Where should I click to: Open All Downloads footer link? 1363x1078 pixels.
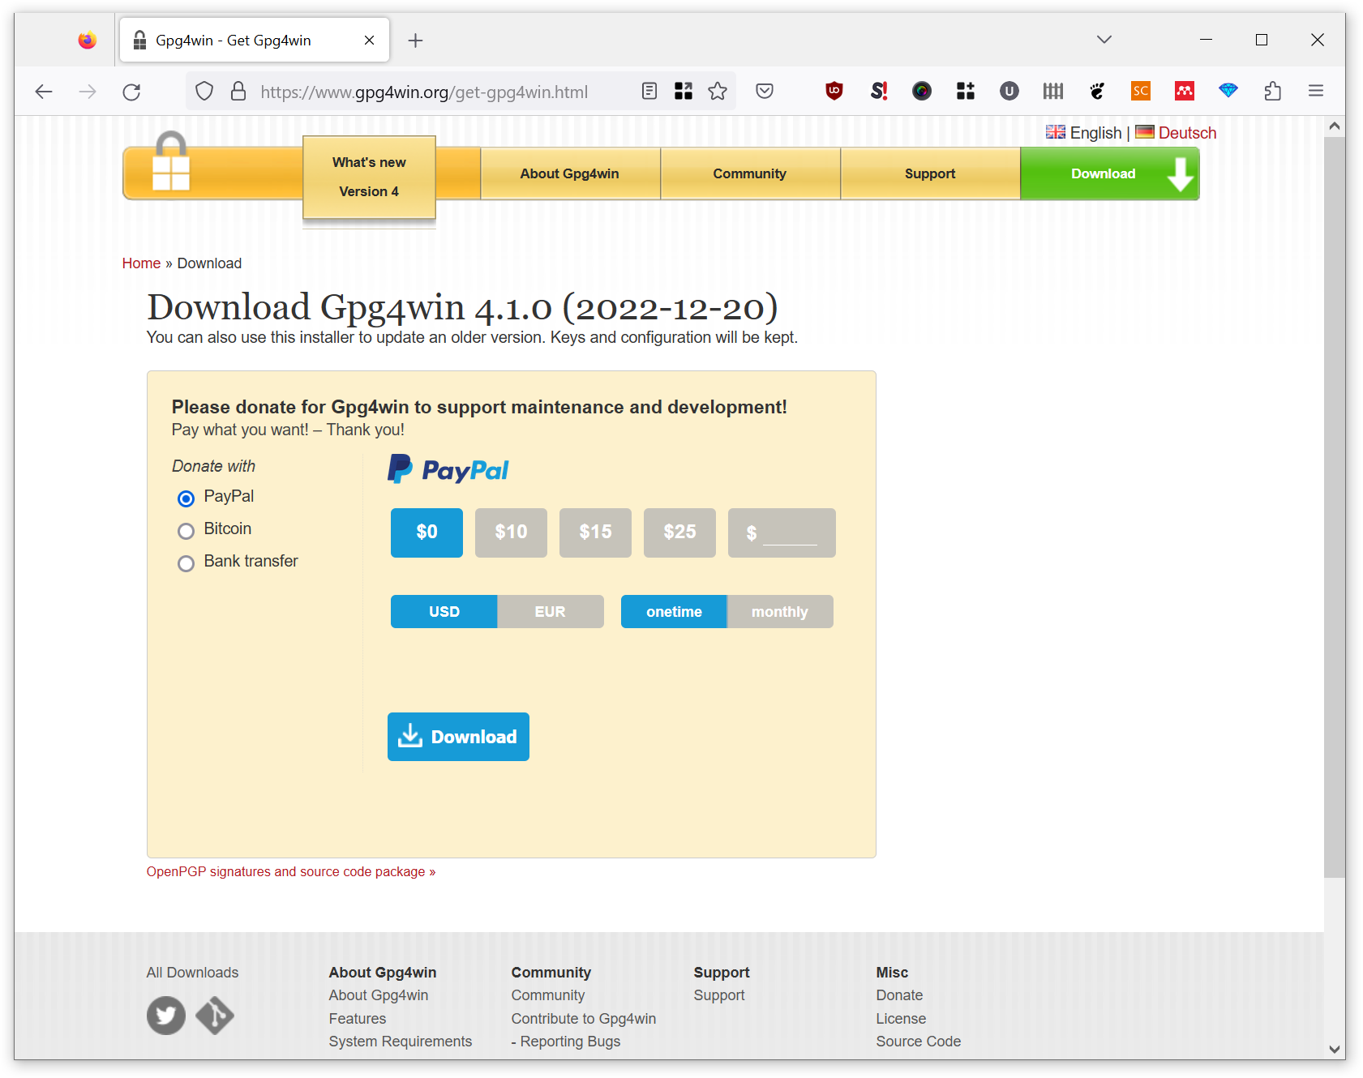(x=192, y=973)
